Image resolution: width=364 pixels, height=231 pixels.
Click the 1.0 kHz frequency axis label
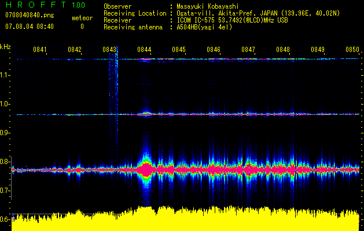tap(5, 105)
